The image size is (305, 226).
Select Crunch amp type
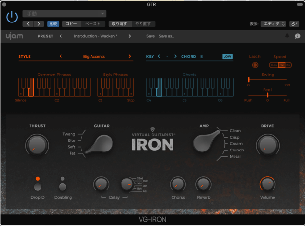[236, 150]
